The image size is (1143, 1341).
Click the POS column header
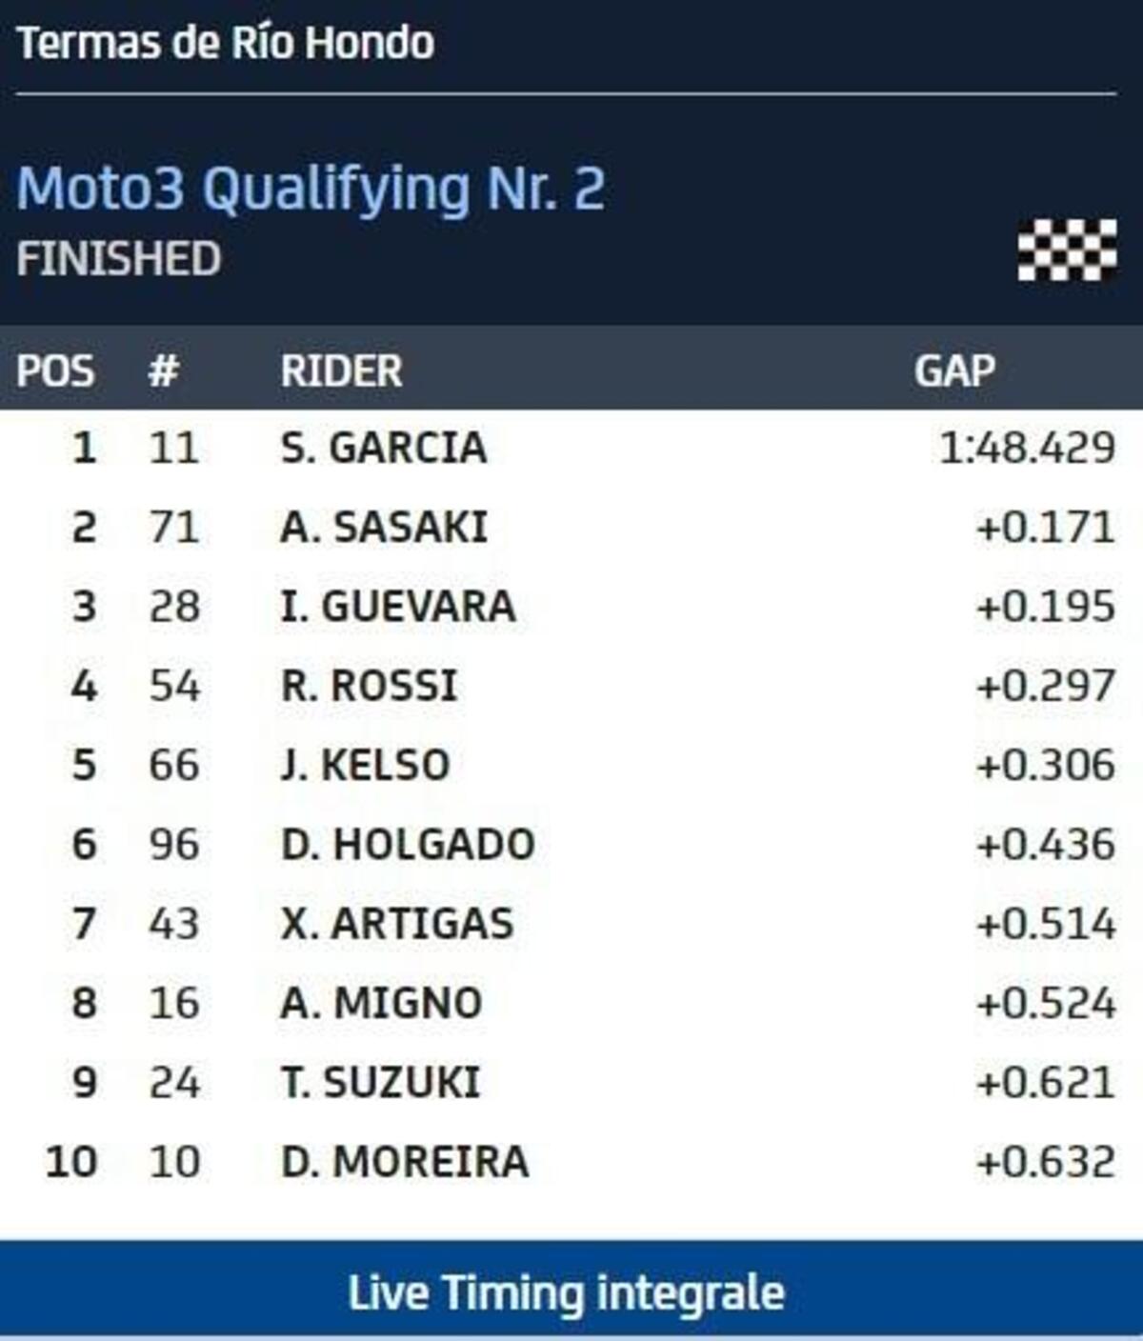(55, 370)
